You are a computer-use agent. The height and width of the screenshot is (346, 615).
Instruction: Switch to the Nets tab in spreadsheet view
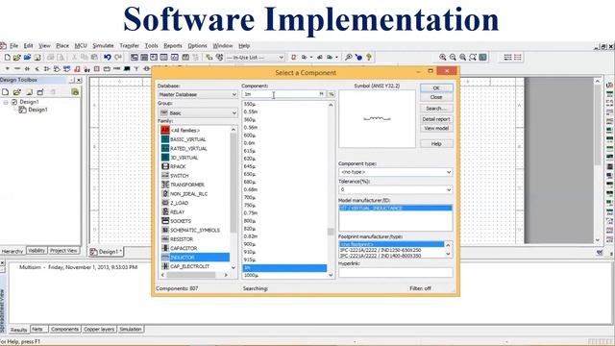pos(37,329)
